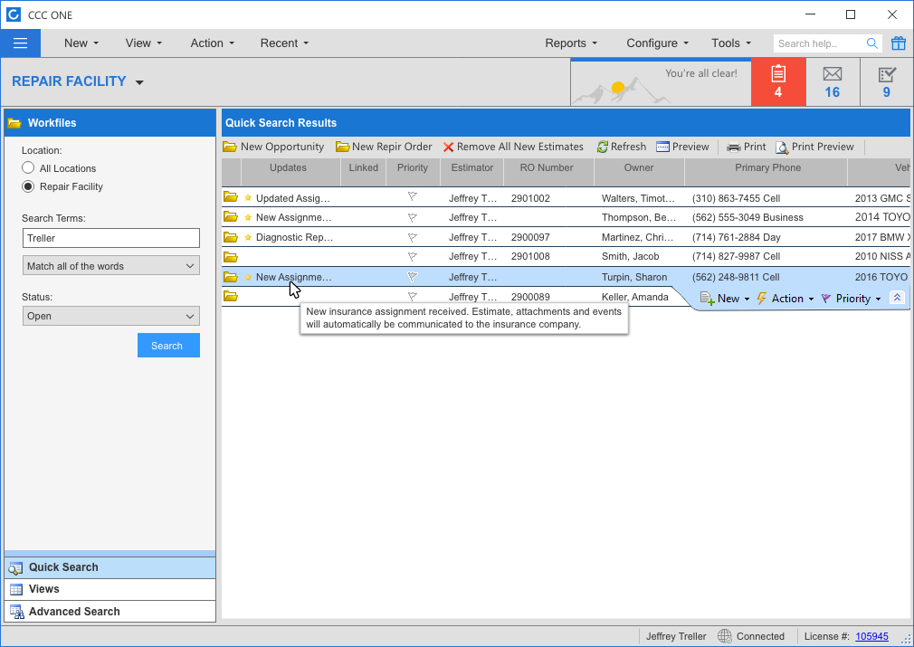Click the CCC ONE app logo

(13, 14)
